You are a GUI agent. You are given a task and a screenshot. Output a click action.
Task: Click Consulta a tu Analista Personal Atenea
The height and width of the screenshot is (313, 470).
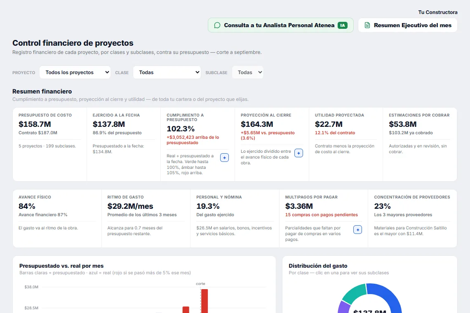pos(281,25)
